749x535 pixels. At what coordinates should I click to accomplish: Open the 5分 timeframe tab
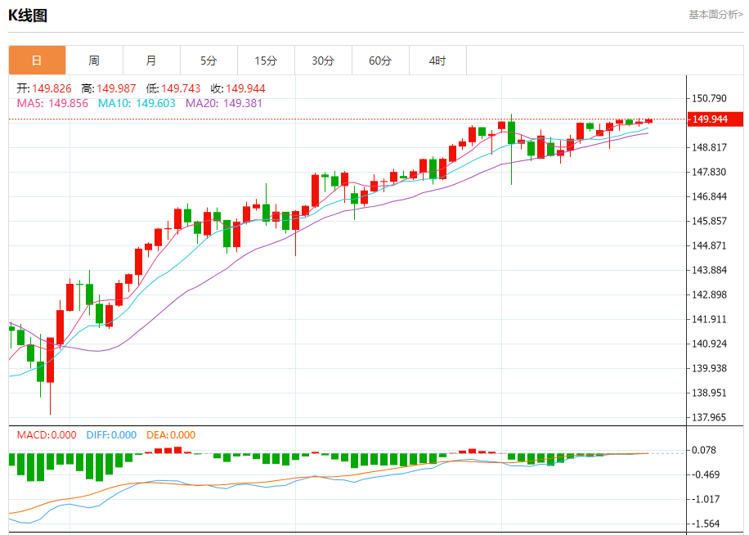209,61
